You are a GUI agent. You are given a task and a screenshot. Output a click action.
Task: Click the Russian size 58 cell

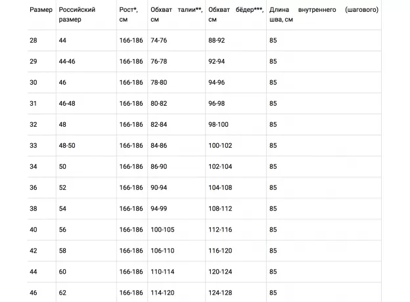pyautogui.click(x=63, y=251)
